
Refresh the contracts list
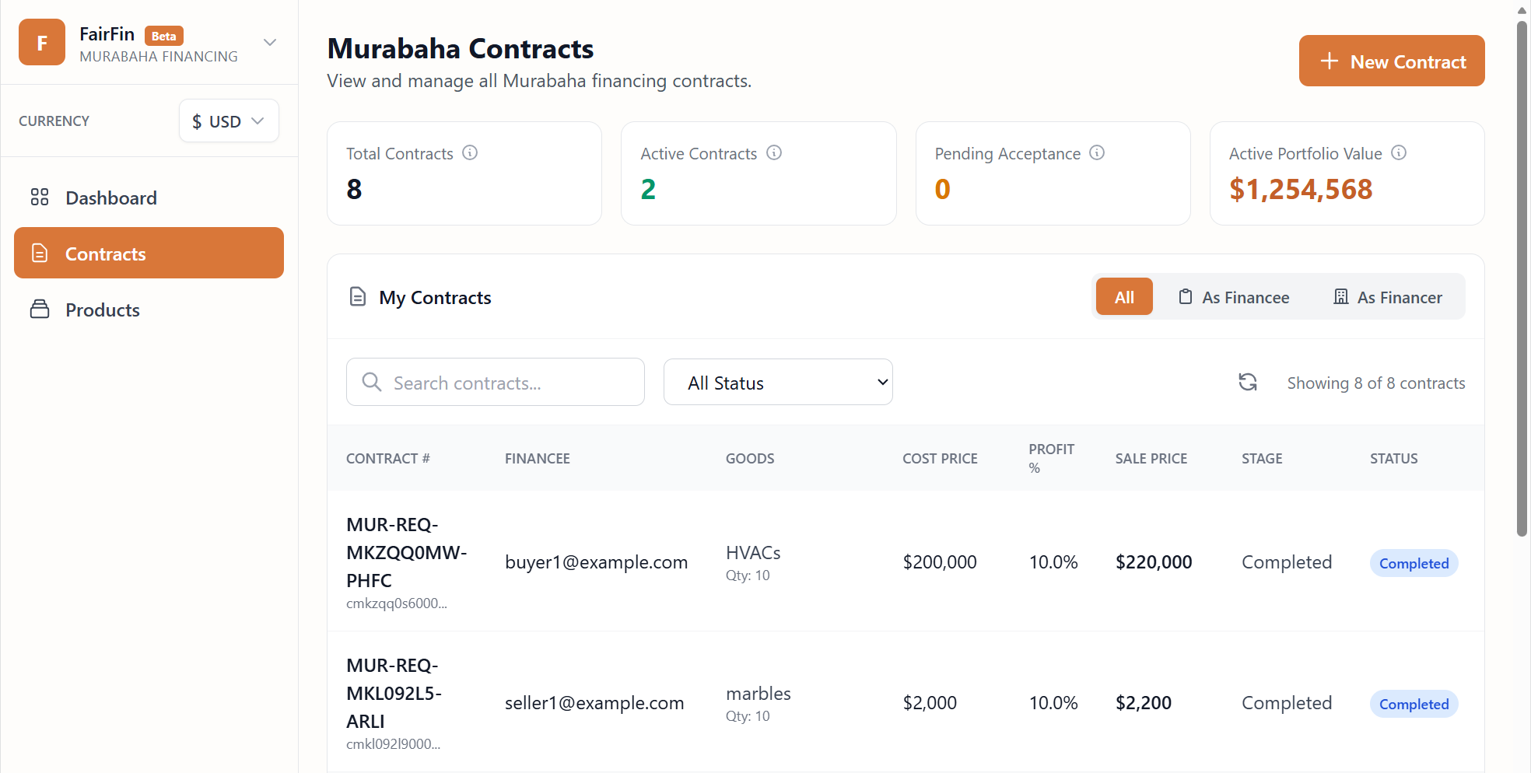(1248, 382)
